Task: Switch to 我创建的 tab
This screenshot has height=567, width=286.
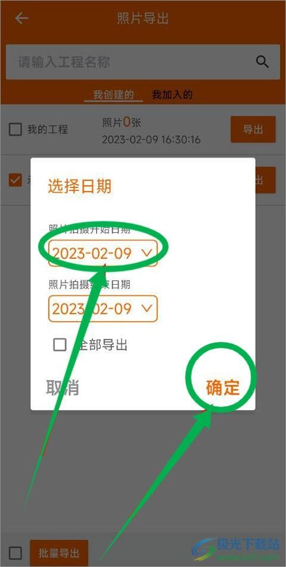Action: [x=113, y=95]
